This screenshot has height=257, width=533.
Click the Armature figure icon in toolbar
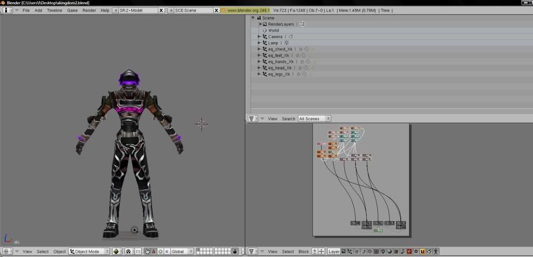[436, 251]
